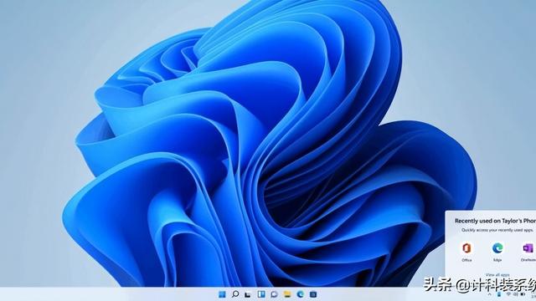Open File Explorer from the taskbar
Viewport: 536px width, 301px height.
287,294
